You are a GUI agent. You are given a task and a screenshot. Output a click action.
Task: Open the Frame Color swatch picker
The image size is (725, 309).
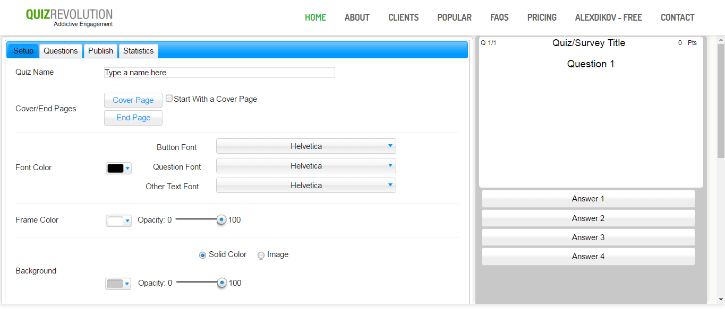point(118,220)
